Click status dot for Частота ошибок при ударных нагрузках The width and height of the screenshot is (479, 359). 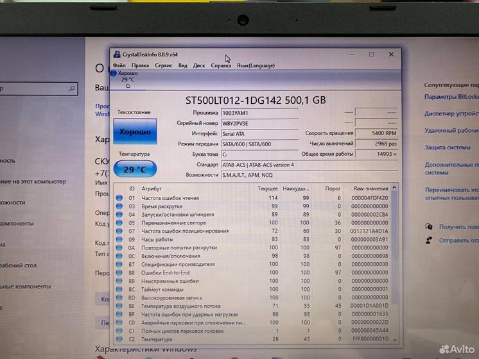click(x=119, y=314)
